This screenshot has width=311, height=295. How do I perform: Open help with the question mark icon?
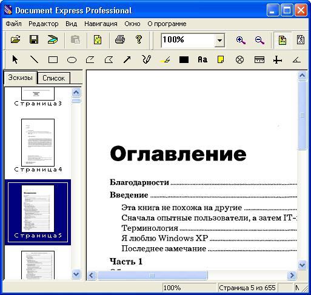[x=139, y=39]
